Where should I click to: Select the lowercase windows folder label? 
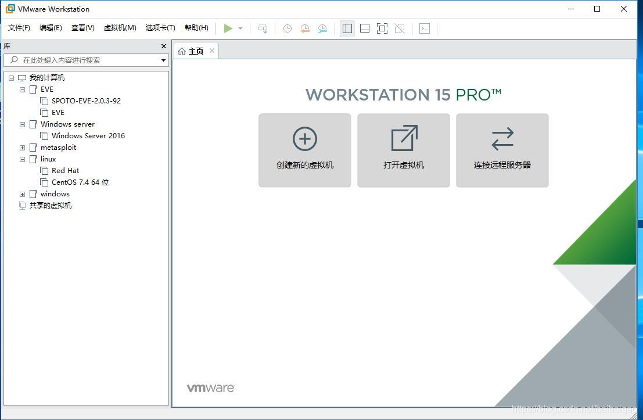(55, 193)
